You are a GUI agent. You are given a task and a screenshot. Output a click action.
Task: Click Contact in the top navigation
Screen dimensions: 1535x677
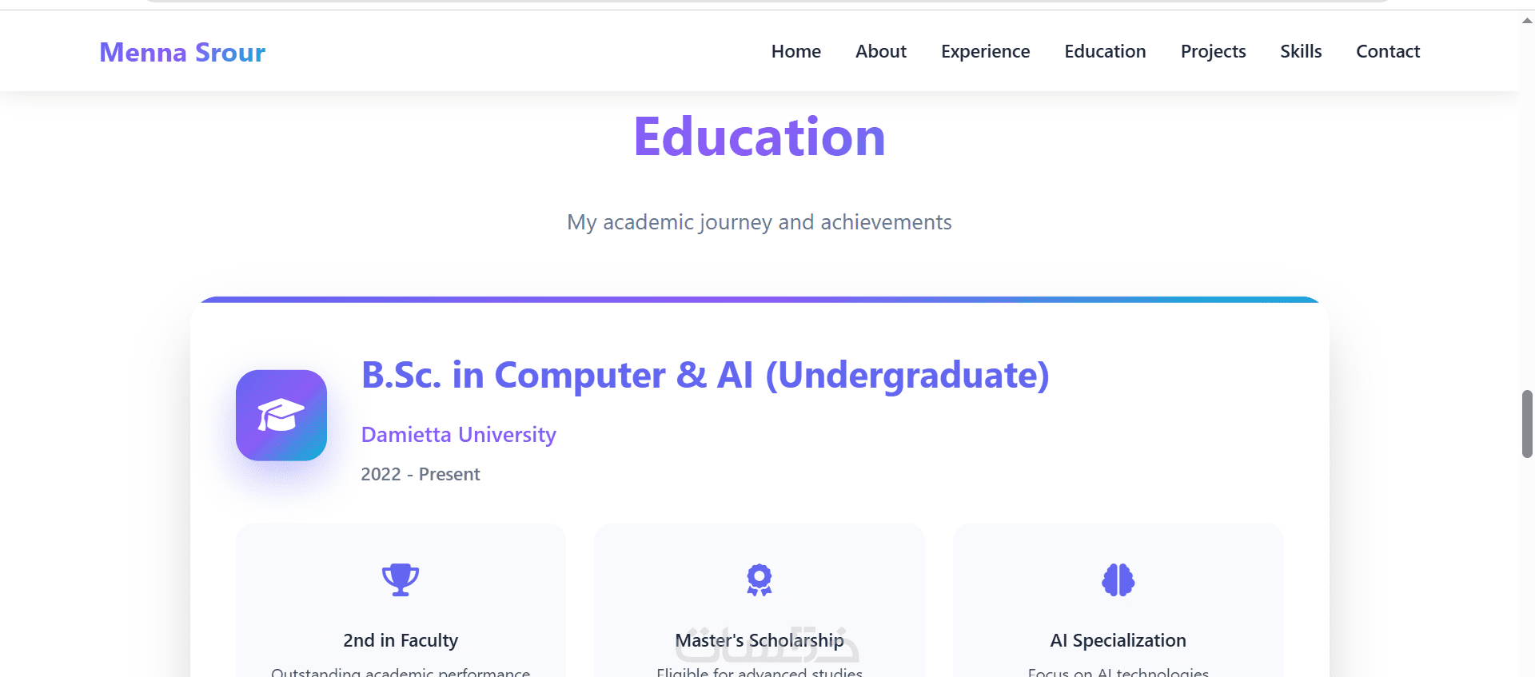point(1388,51)
